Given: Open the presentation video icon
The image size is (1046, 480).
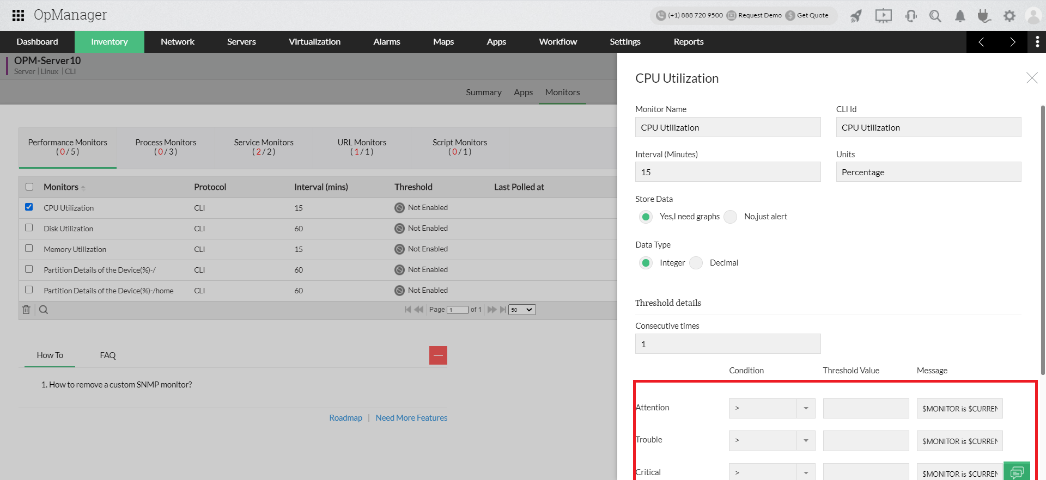Looking at the screenshot, I should pyautogui.click(x=883, y=16).
